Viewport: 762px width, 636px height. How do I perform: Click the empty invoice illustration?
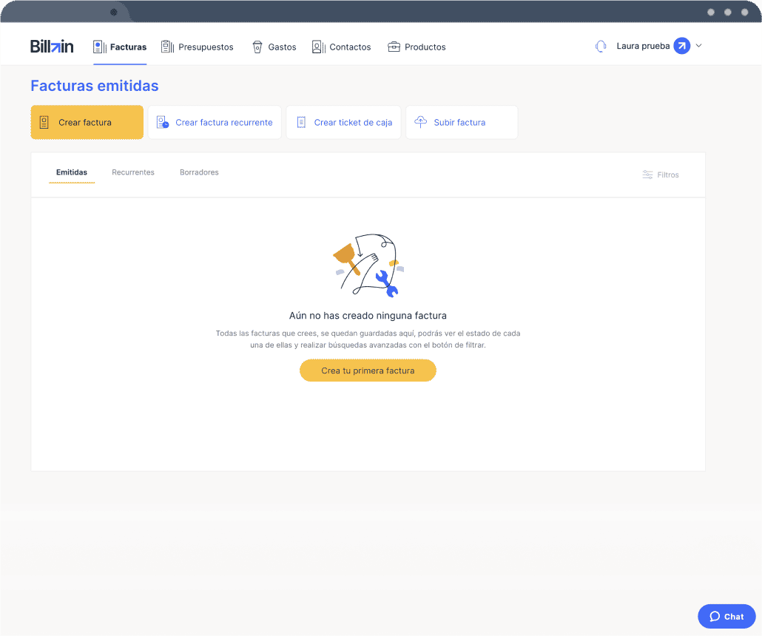(x=369, y=265)
